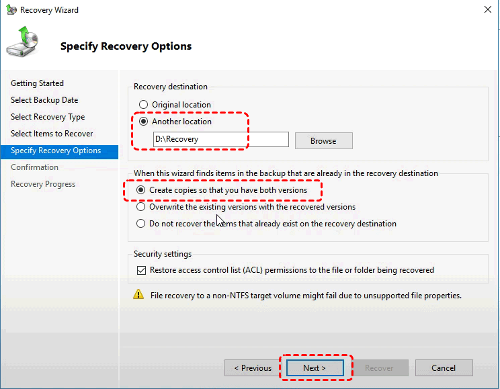Click the yellow warning triangle icon
The height and width of the screenshot is (389, 500).
138,294
